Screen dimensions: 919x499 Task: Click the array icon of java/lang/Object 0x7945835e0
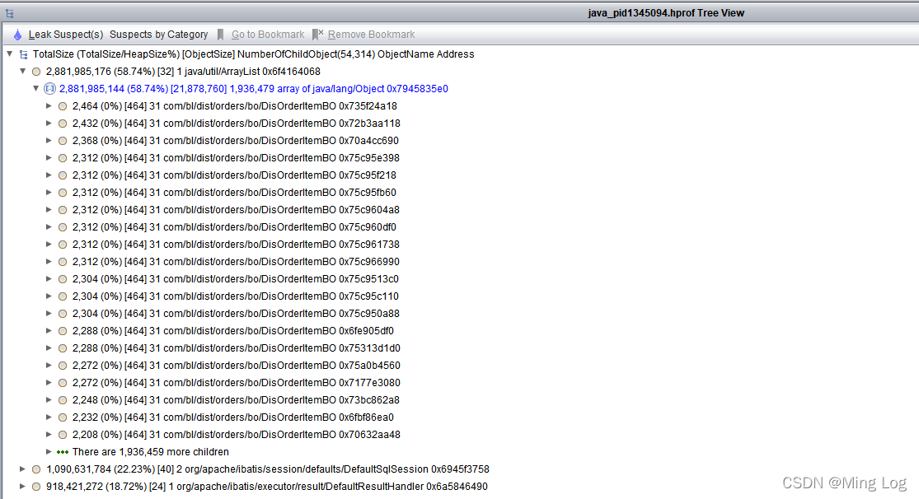pyautogui.click(x=49, y=89)
